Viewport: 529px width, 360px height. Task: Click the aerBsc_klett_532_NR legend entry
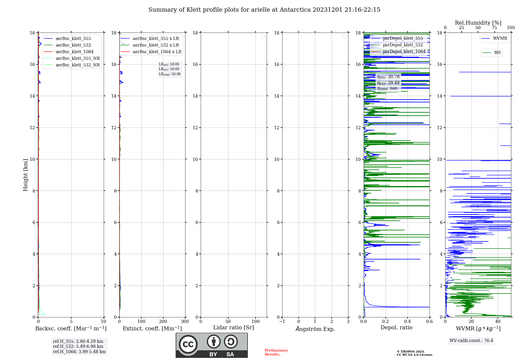coord(72,65)
